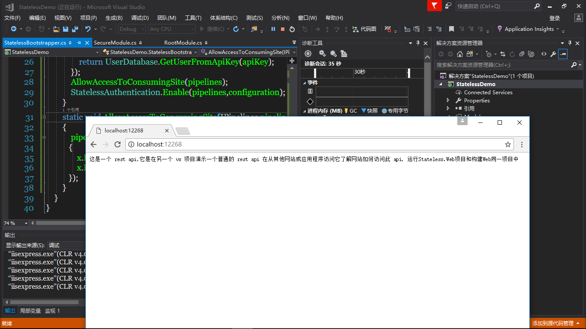This screenshot has width=586, height=329.
Task: Undo the last edit with the Undo arrow
Action: pyautogui.click(x=88, y=29)
